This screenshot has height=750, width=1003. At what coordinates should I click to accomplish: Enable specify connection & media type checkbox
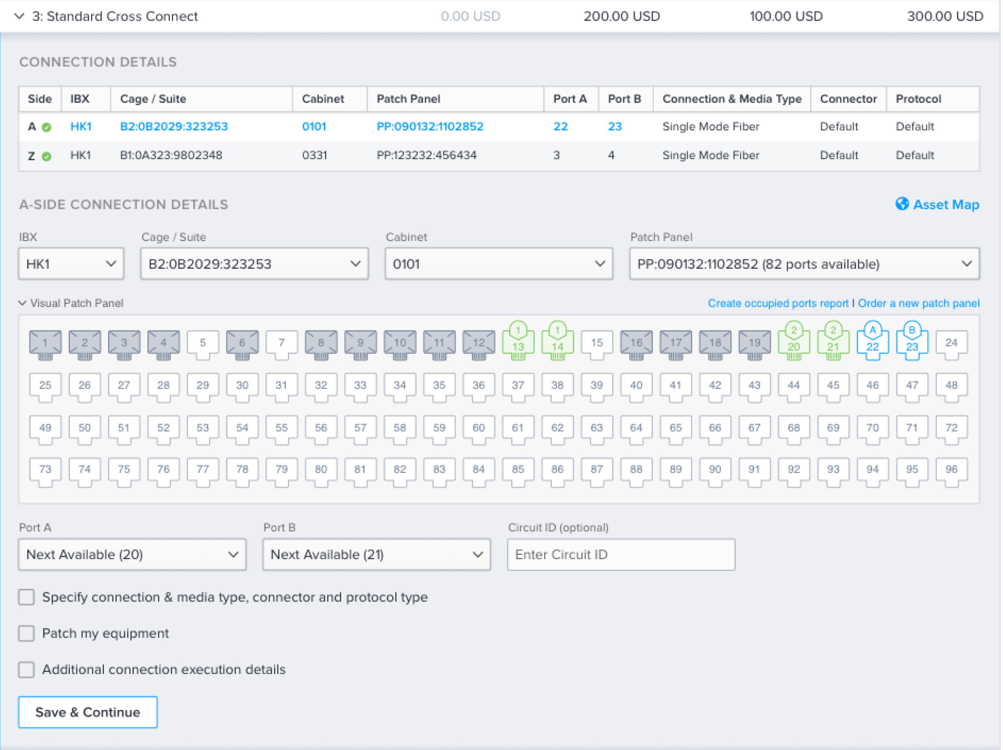[26, 597]
